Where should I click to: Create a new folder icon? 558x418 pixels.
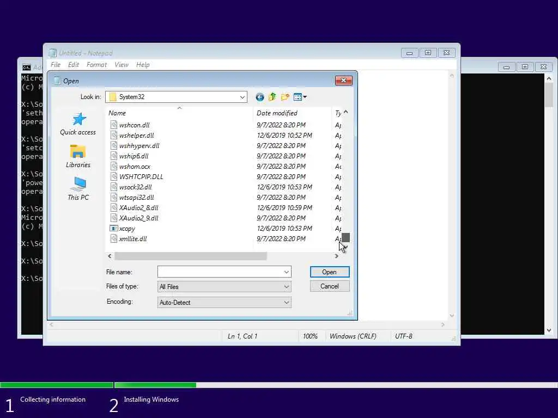coord(285,97)
